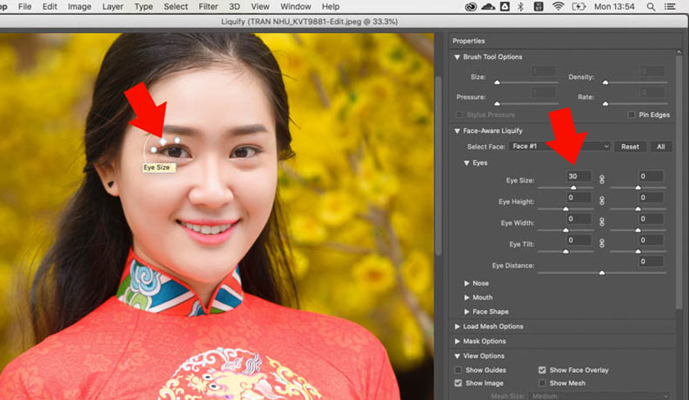Click the right Eye Size value field

tap(650, 176)
